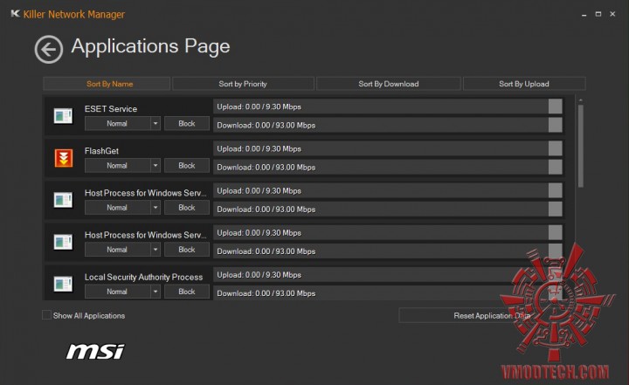Choose Sort By Upload
The width and height of the screenshot is (629, 385).
point(524,84)
